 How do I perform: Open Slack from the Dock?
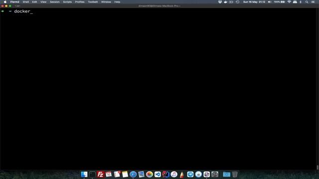206,174
